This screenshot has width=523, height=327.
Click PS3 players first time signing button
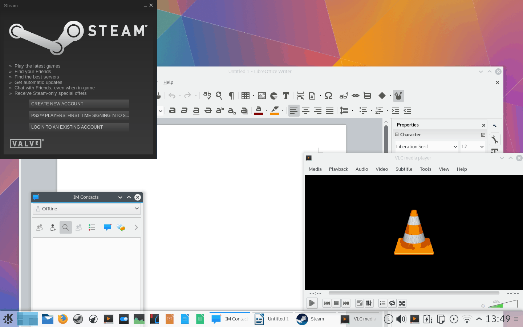pos(79,116)
